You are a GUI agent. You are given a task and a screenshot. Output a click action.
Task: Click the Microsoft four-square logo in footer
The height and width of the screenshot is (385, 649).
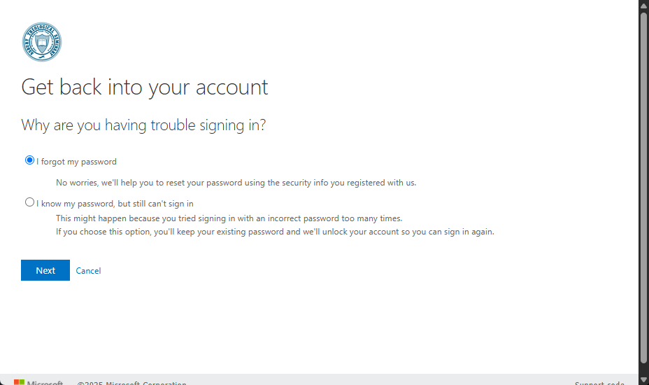click(19, 382)
